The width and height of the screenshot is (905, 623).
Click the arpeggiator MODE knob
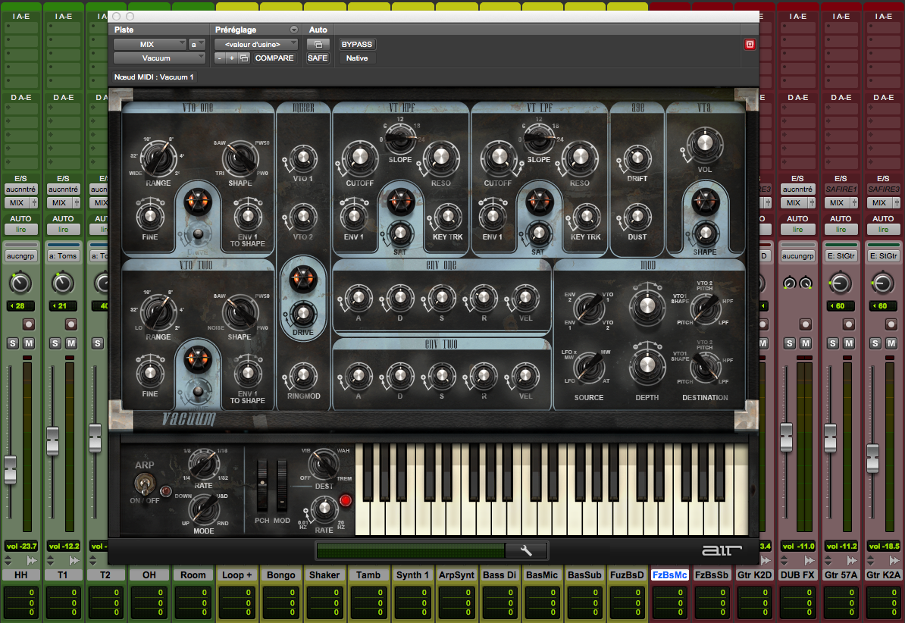[x=203, y=510]
